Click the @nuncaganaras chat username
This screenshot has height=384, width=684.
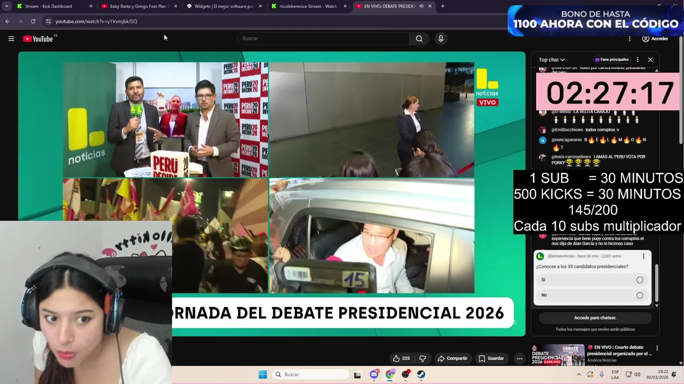(x=566, y=140)
